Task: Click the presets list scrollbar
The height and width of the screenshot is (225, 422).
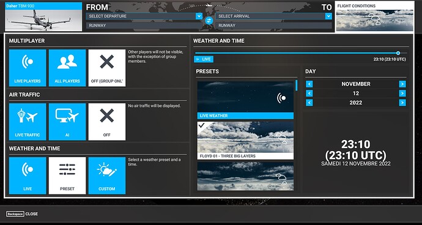Action: click(x=296, y=86)
